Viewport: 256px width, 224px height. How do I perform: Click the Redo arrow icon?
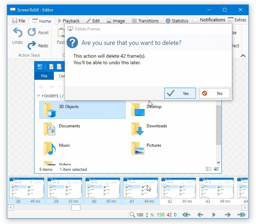(x=32, y=45)
